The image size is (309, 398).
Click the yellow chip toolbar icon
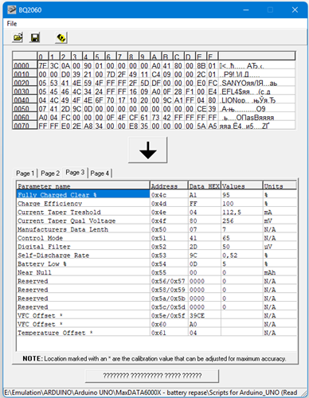[x=61, y=37]
